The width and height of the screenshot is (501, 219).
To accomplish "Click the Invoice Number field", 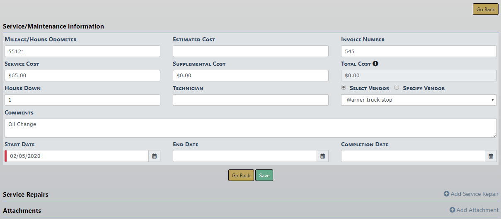I will click(419, 51).
